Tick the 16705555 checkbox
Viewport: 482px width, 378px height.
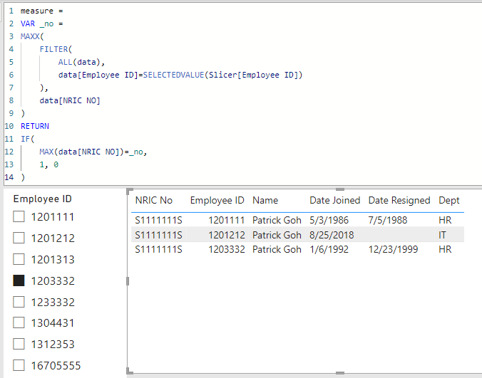click(19, 365)
